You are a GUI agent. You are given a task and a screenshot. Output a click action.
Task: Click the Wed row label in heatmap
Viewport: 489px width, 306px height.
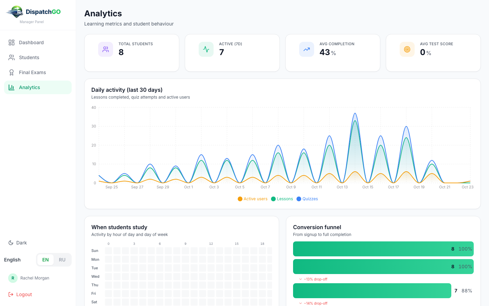pyautogui.click(x=95, y=276)
